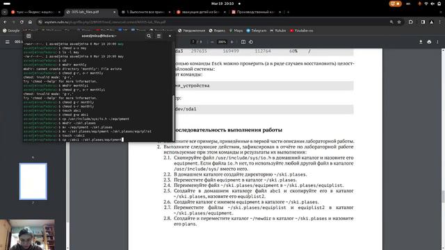Close the terminal window
The height and width of the screenshot is (250, 445).
pos(170,36)
